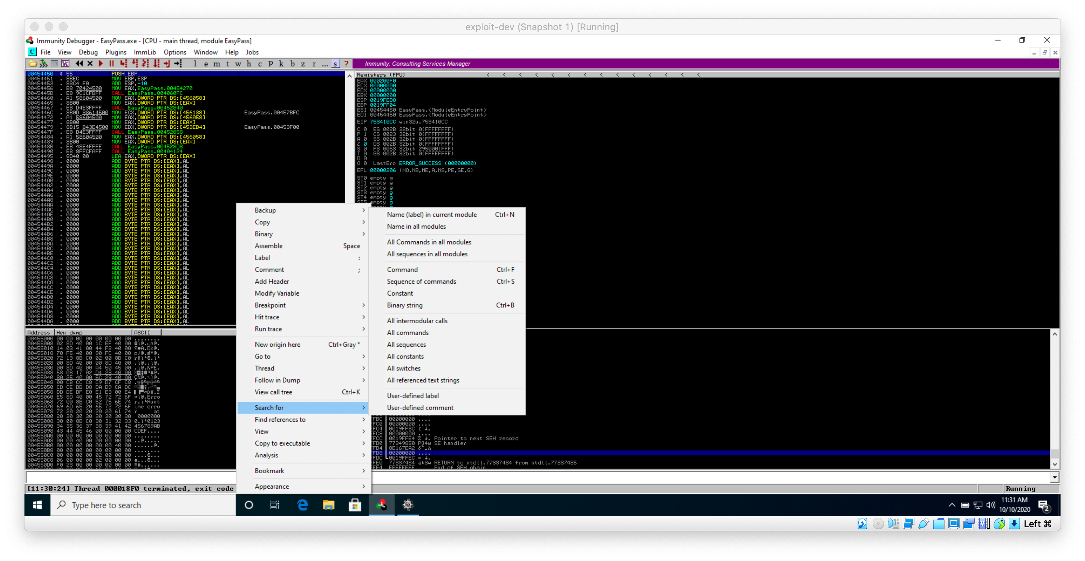
Task: Choose Assemble from context menu
Action: coord(303,246)
